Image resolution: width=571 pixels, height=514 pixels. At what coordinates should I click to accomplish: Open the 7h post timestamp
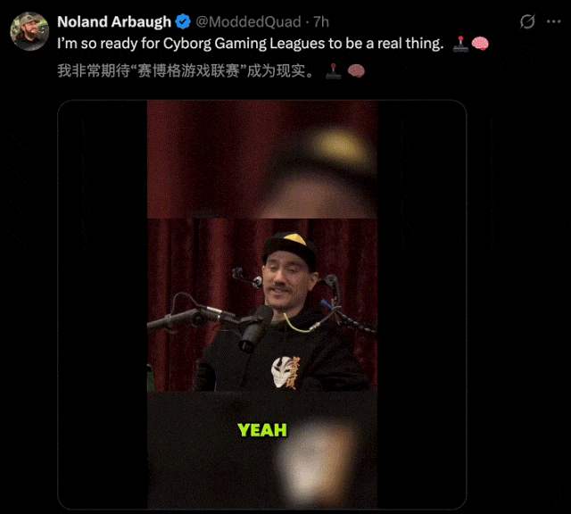(x=321, y=21)
